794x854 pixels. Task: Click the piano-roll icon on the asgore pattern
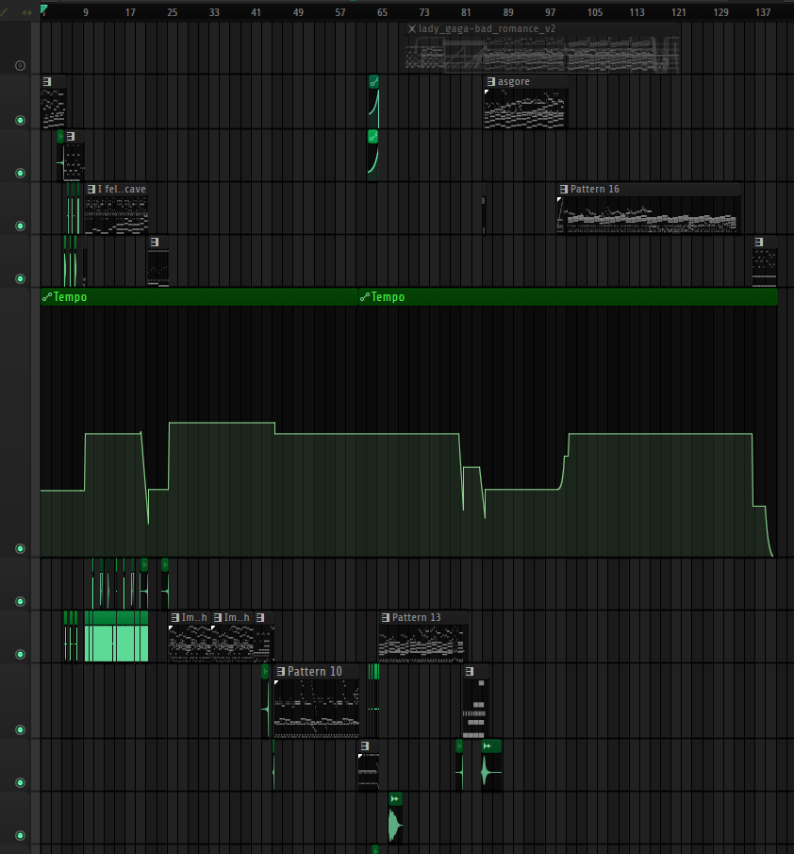490,82
